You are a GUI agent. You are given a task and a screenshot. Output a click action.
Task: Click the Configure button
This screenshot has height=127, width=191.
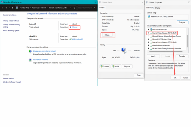[x=182, y=22]
